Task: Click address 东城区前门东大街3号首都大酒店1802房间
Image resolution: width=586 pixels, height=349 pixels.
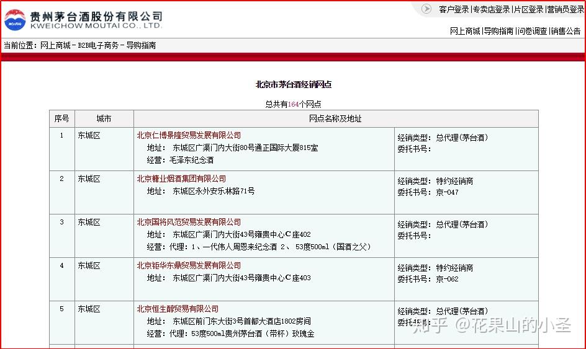Action: click(241, 321)
